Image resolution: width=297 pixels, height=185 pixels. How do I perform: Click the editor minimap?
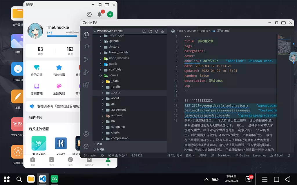[284, 44]
